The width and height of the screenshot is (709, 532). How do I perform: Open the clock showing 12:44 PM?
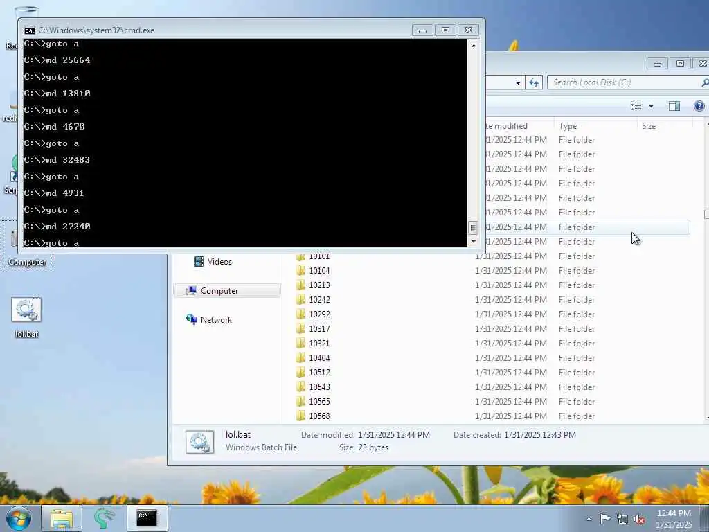click(674, 519)
